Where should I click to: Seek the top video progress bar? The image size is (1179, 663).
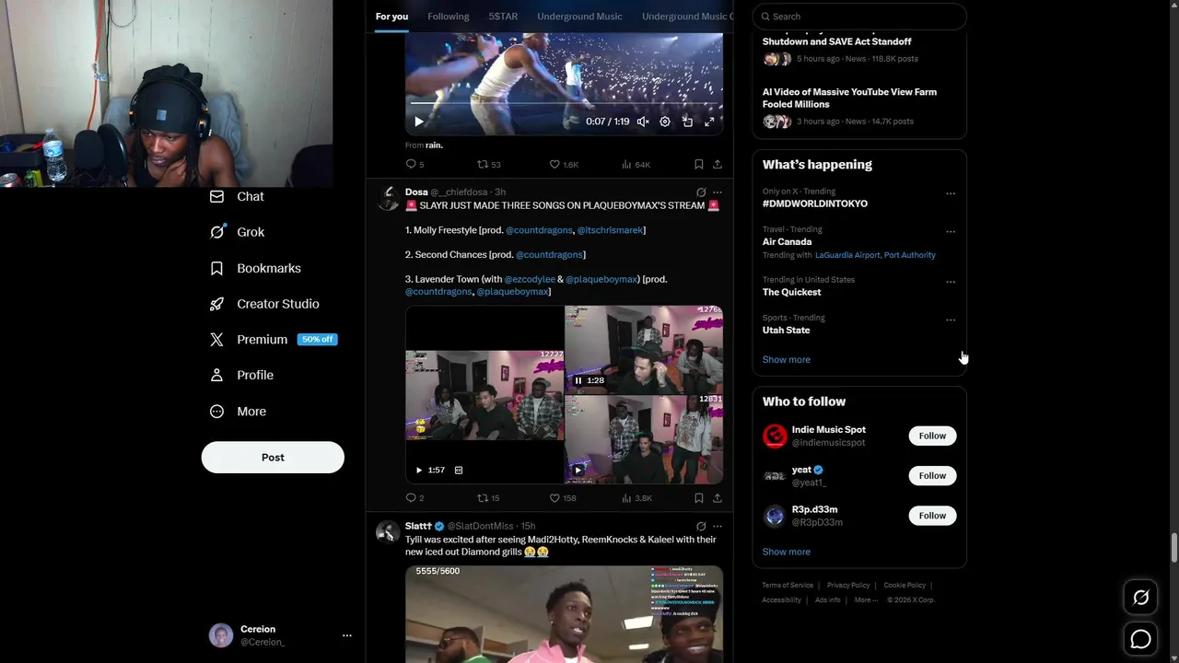point(564,103)
